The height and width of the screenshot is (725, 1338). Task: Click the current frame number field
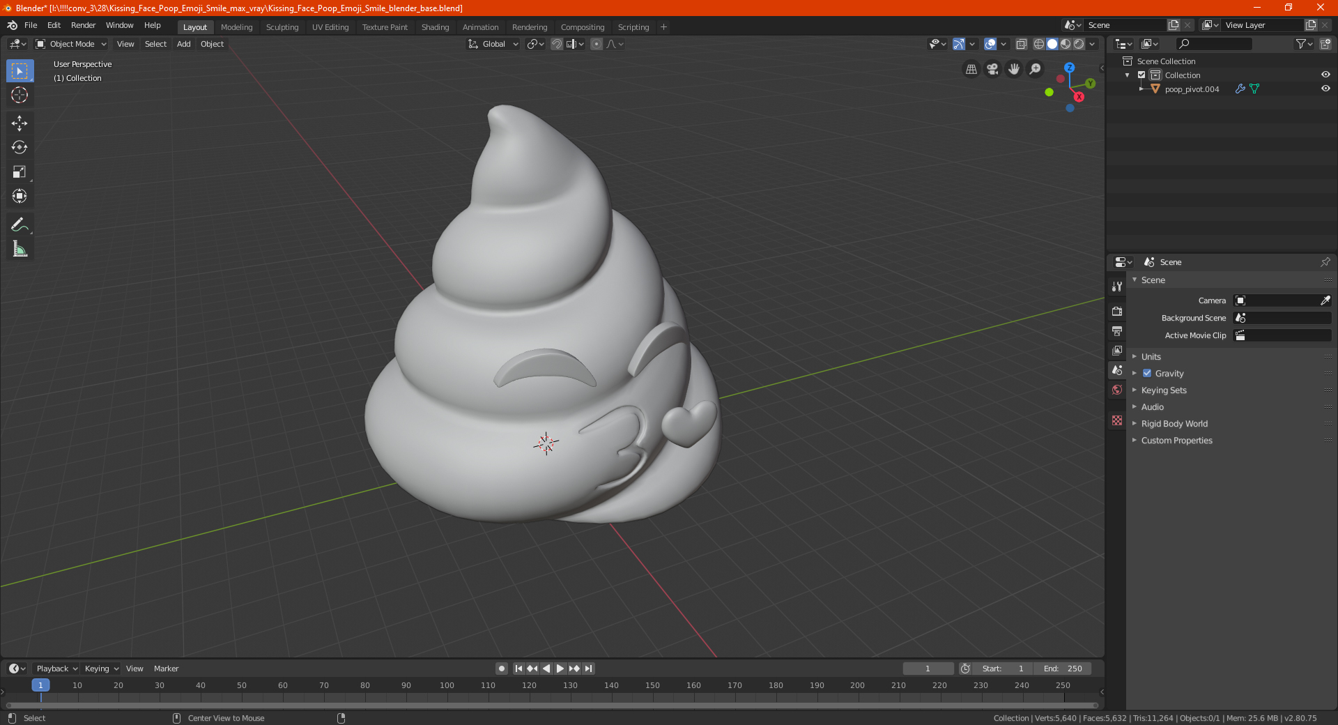coord(928,669)
